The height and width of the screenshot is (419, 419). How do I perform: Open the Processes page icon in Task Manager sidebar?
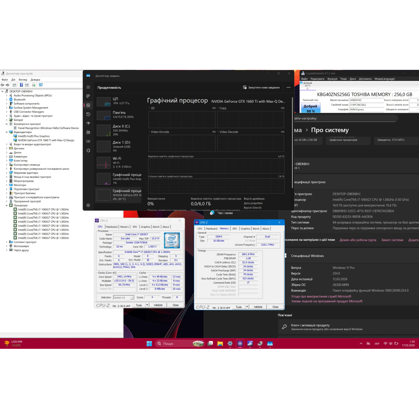pyautogui.click(x=88, y=96)
